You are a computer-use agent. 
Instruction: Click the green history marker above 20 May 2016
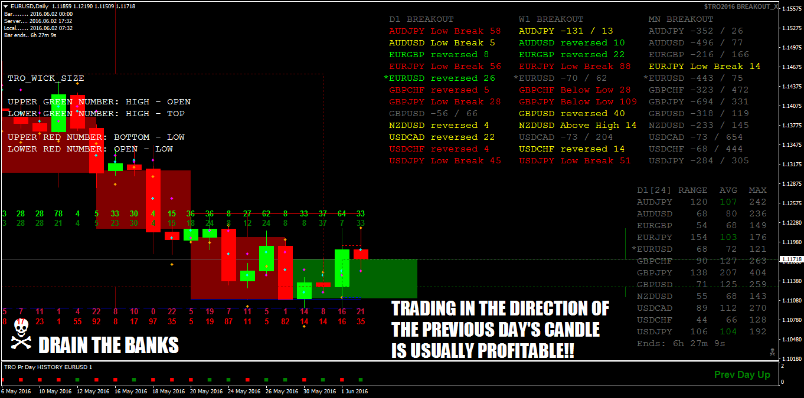[x=209, y=379]
